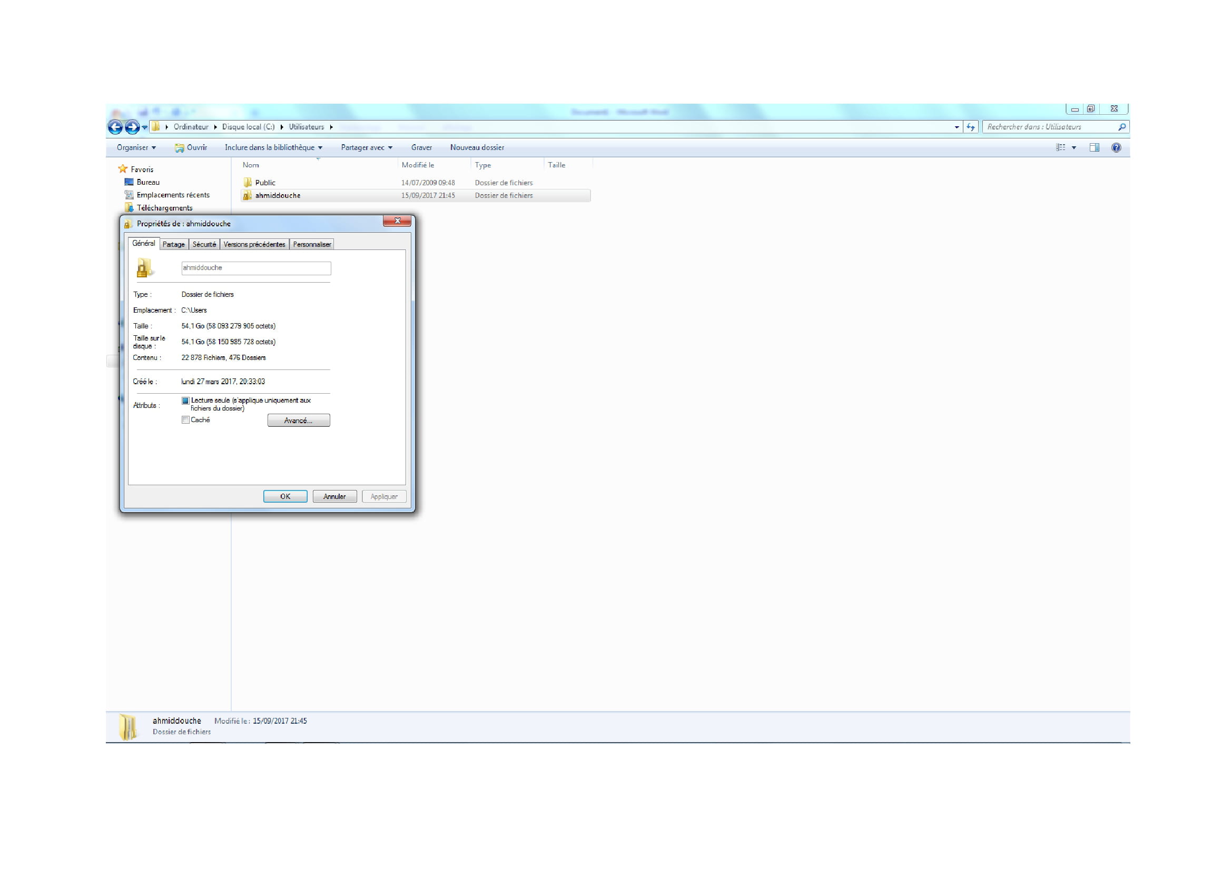Click Modifié le: 15/09/2017 21:45 in details pane

[261, 722]
